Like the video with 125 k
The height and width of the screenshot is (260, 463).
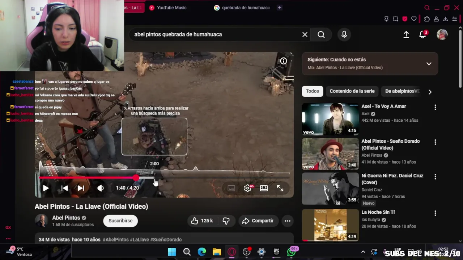click(202, 221)
